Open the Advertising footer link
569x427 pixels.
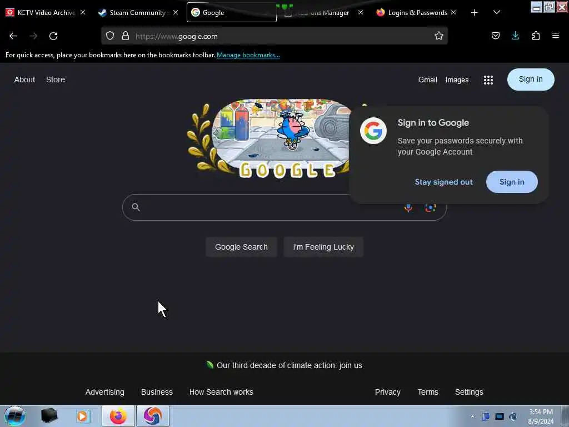(x=105, y=392)
